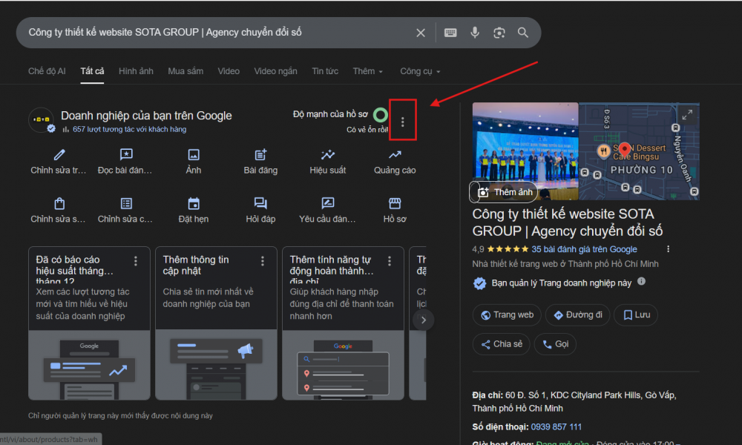The height and width of the screenshot is (445, 742).
Task: Click the Thêm ảnh button
Action: click(x=506, y=192)
